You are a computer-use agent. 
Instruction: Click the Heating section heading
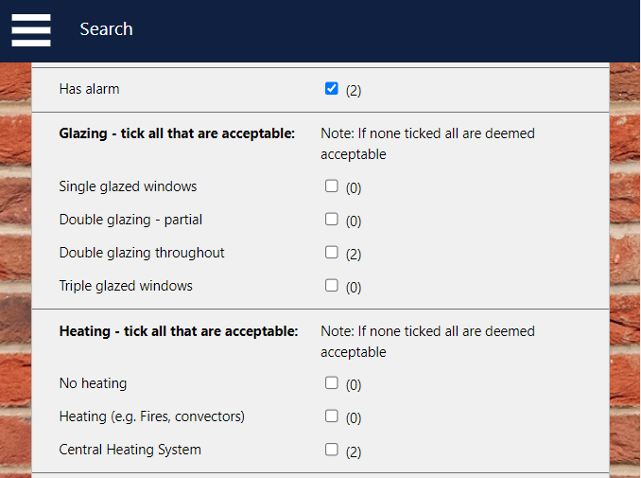pos(179,331)
